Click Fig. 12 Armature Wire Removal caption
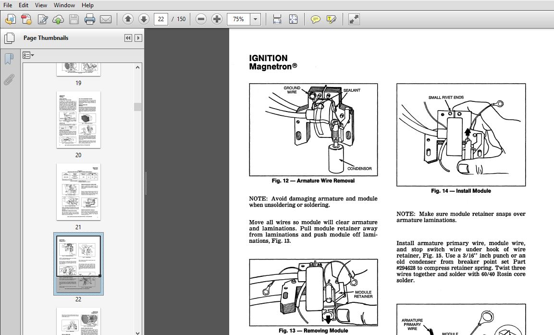This screenshot has height=335, width=554. 313,181
